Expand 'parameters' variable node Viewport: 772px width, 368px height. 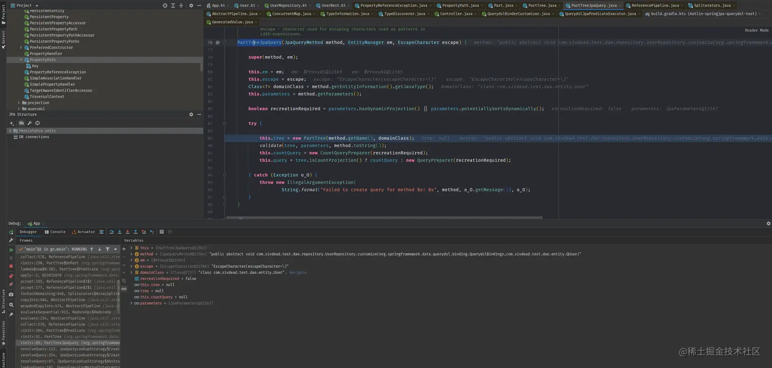pos(132,303)
